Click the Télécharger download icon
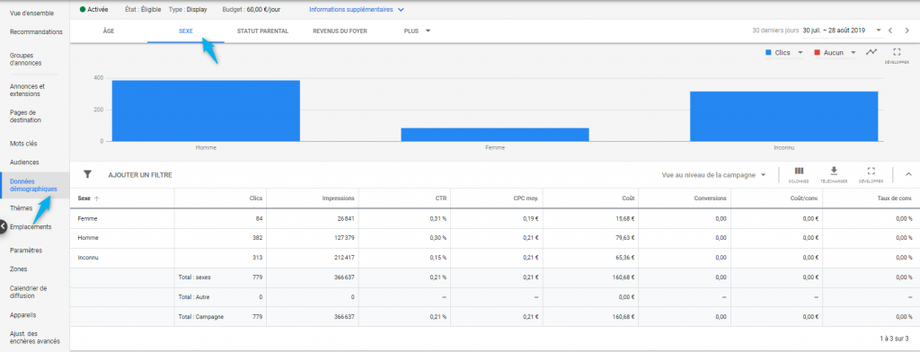 [x=834, y=171]
